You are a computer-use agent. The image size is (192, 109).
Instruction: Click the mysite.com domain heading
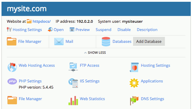pyautogui.click(x=27, y=9)
